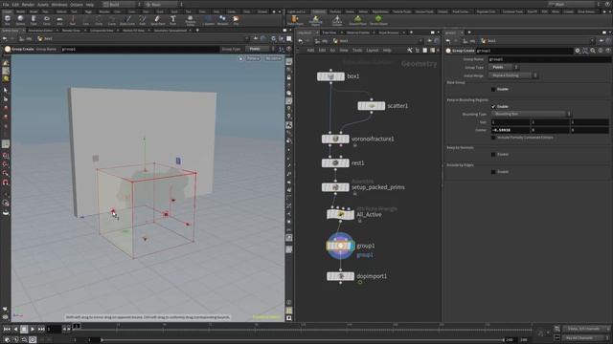Click the Center X value field

click(x=511, y=130)
